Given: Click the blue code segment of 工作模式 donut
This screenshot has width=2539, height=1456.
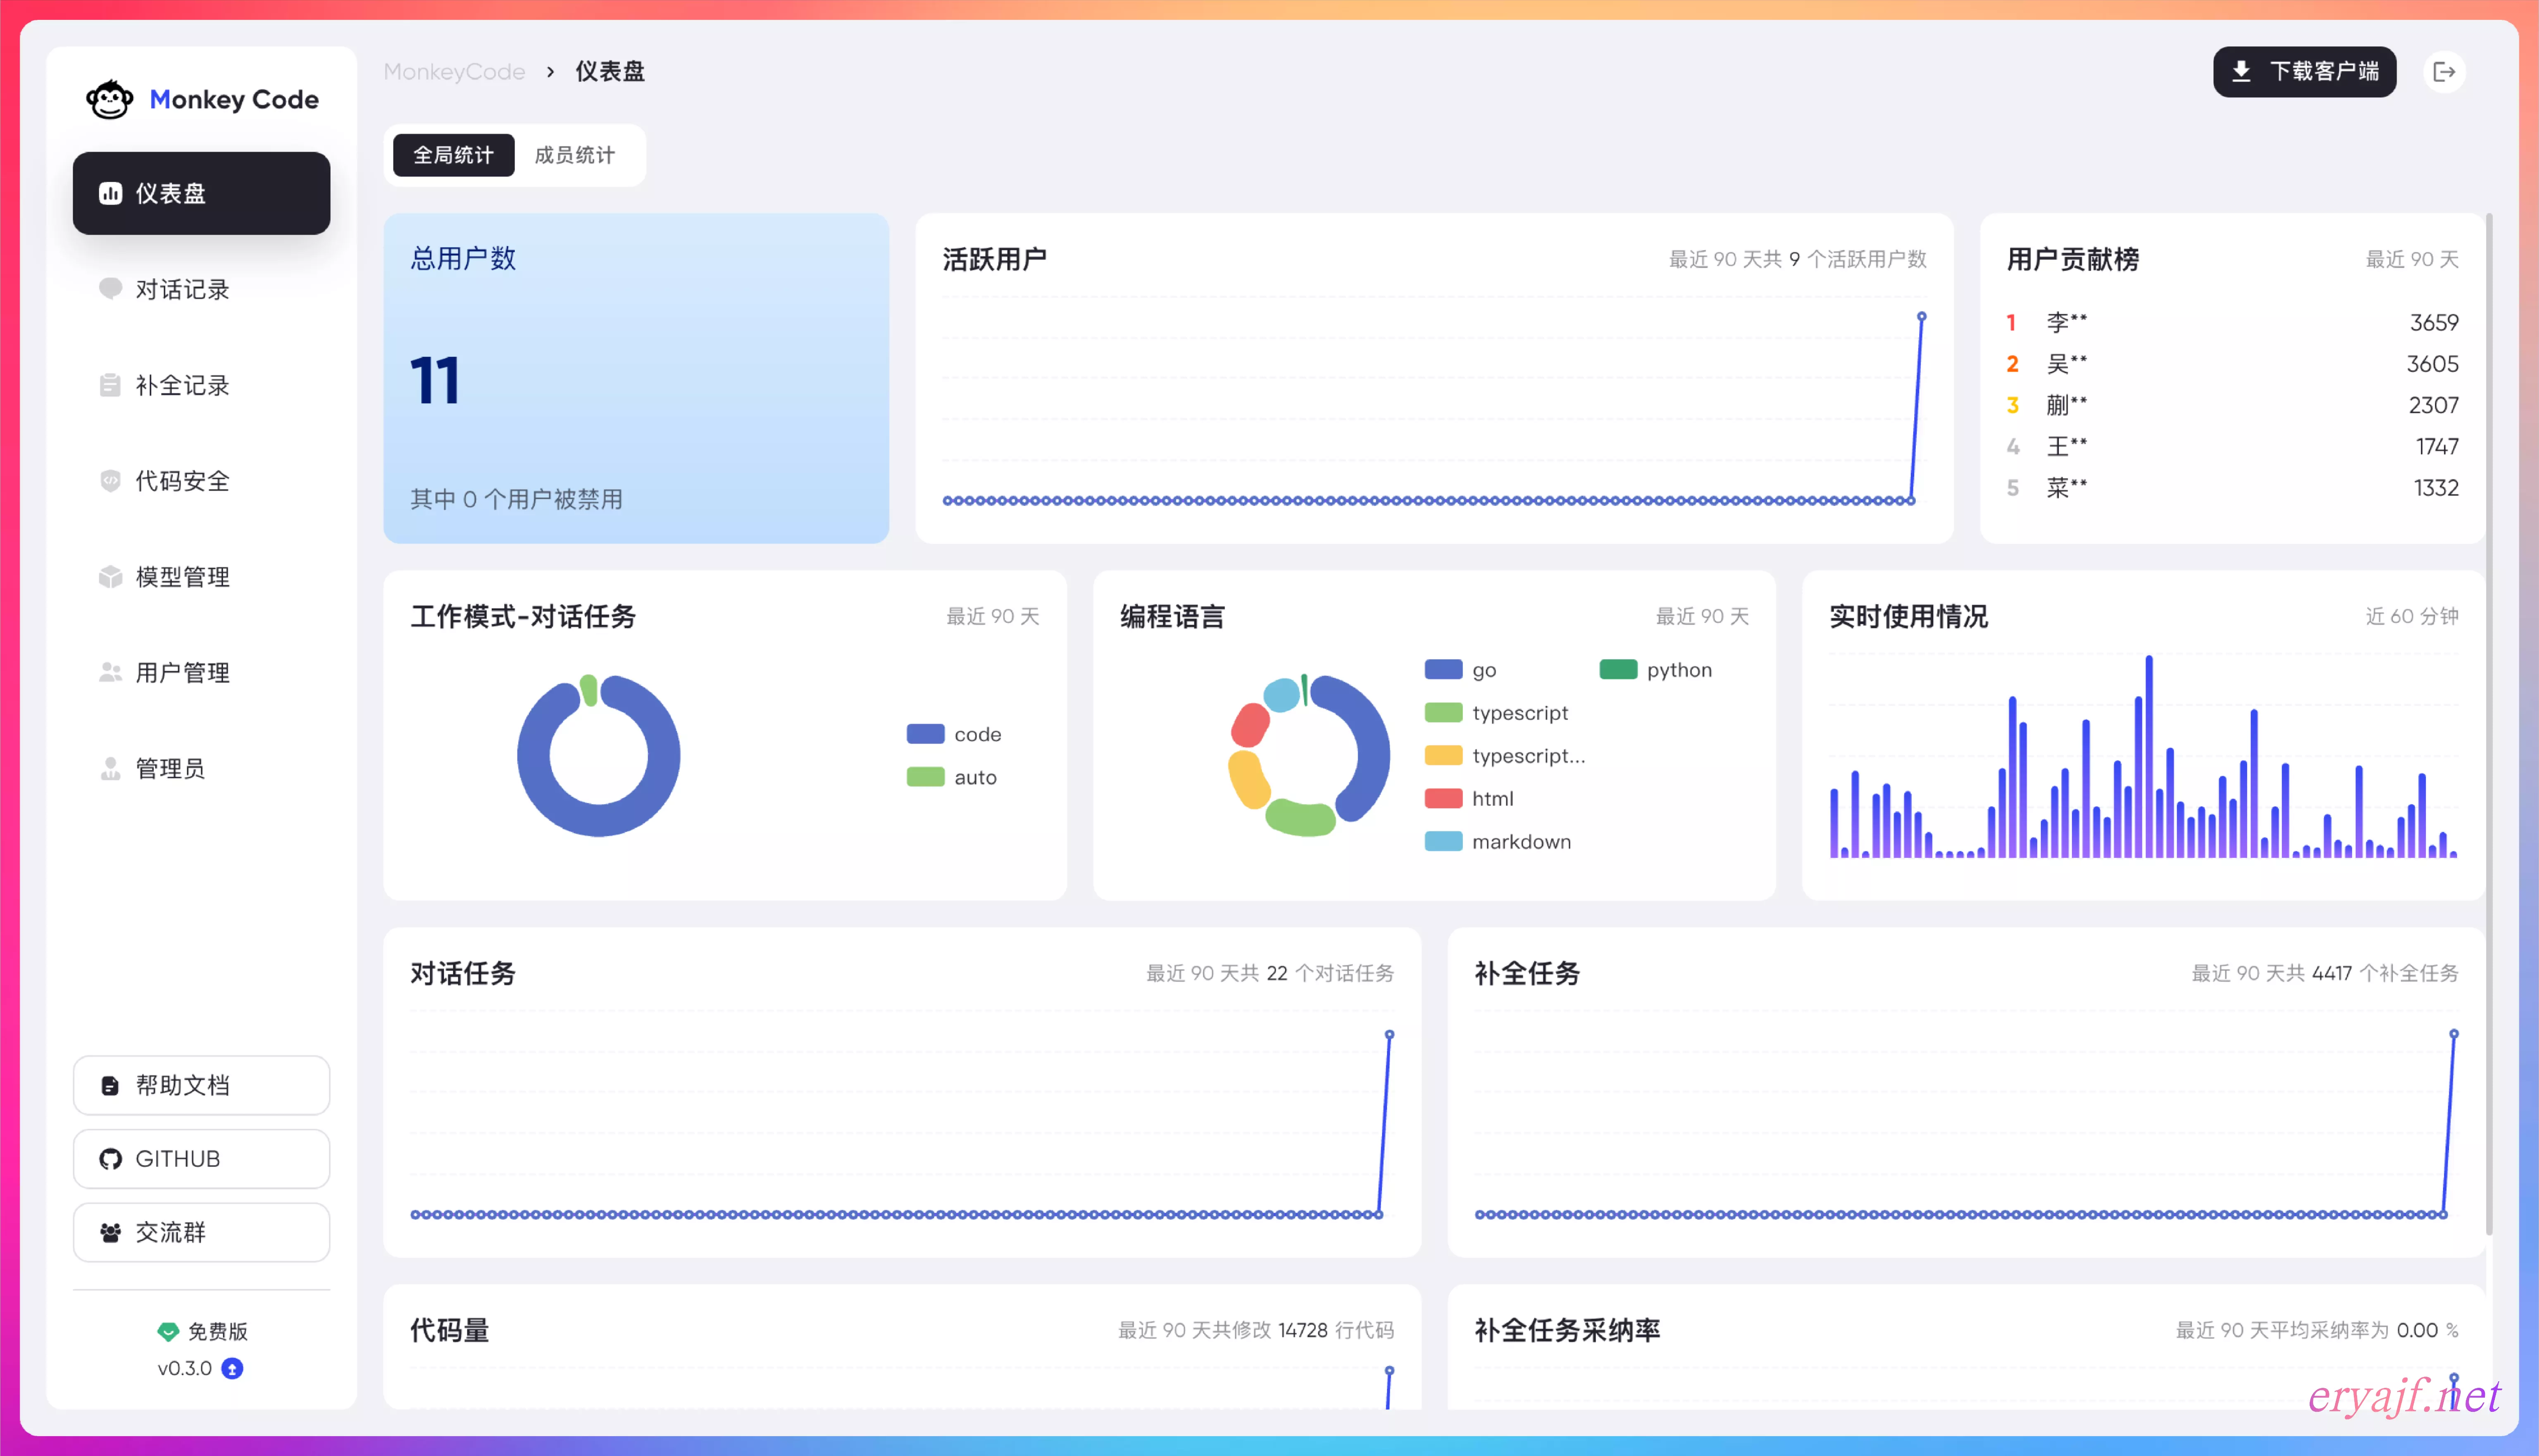Looking at the screenshot, I should coord(599,820).
